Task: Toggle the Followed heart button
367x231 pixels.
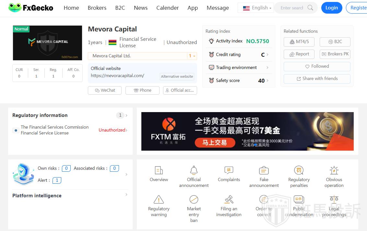Action: tap(317, 66)
